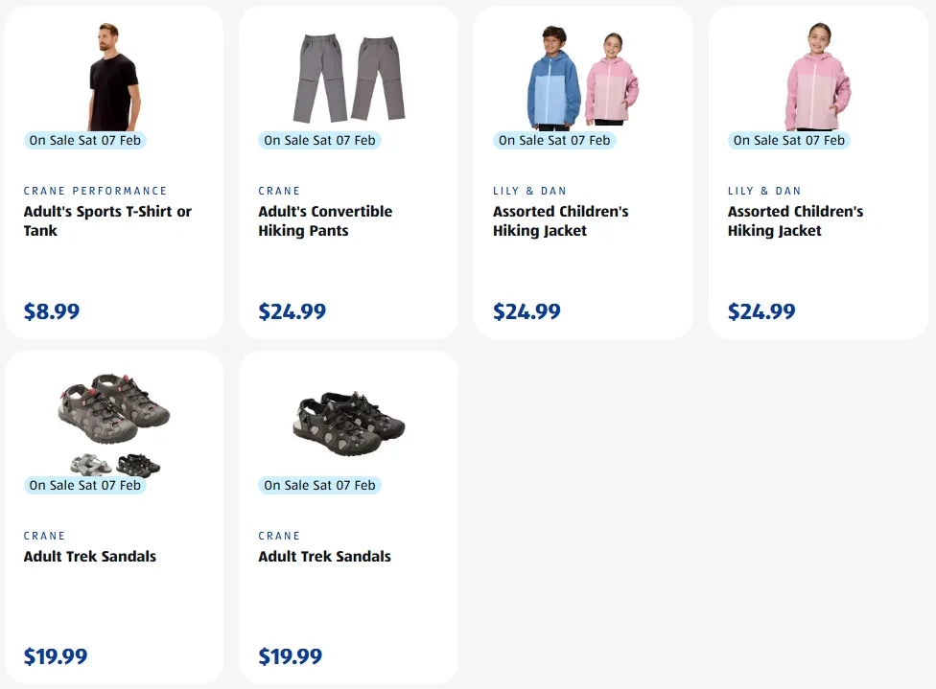This screenshot has width=936, height=689.
Task: Open jacket title on the boy-and-girl card
Action: [x=561, y=221]
